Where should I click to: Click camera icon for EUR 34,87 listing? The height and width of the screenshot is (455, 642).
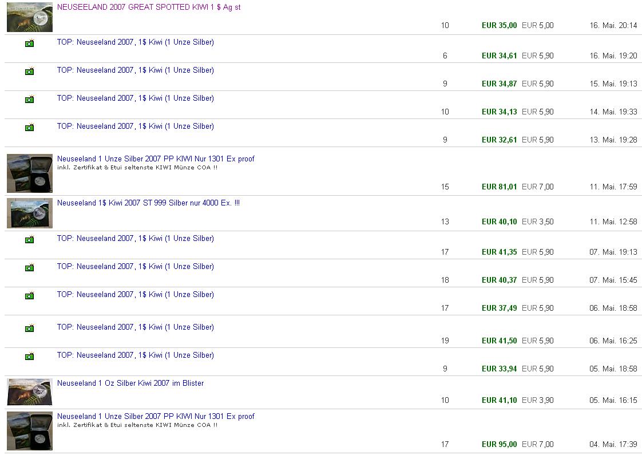pyautogui.click(x=29, y=72)
